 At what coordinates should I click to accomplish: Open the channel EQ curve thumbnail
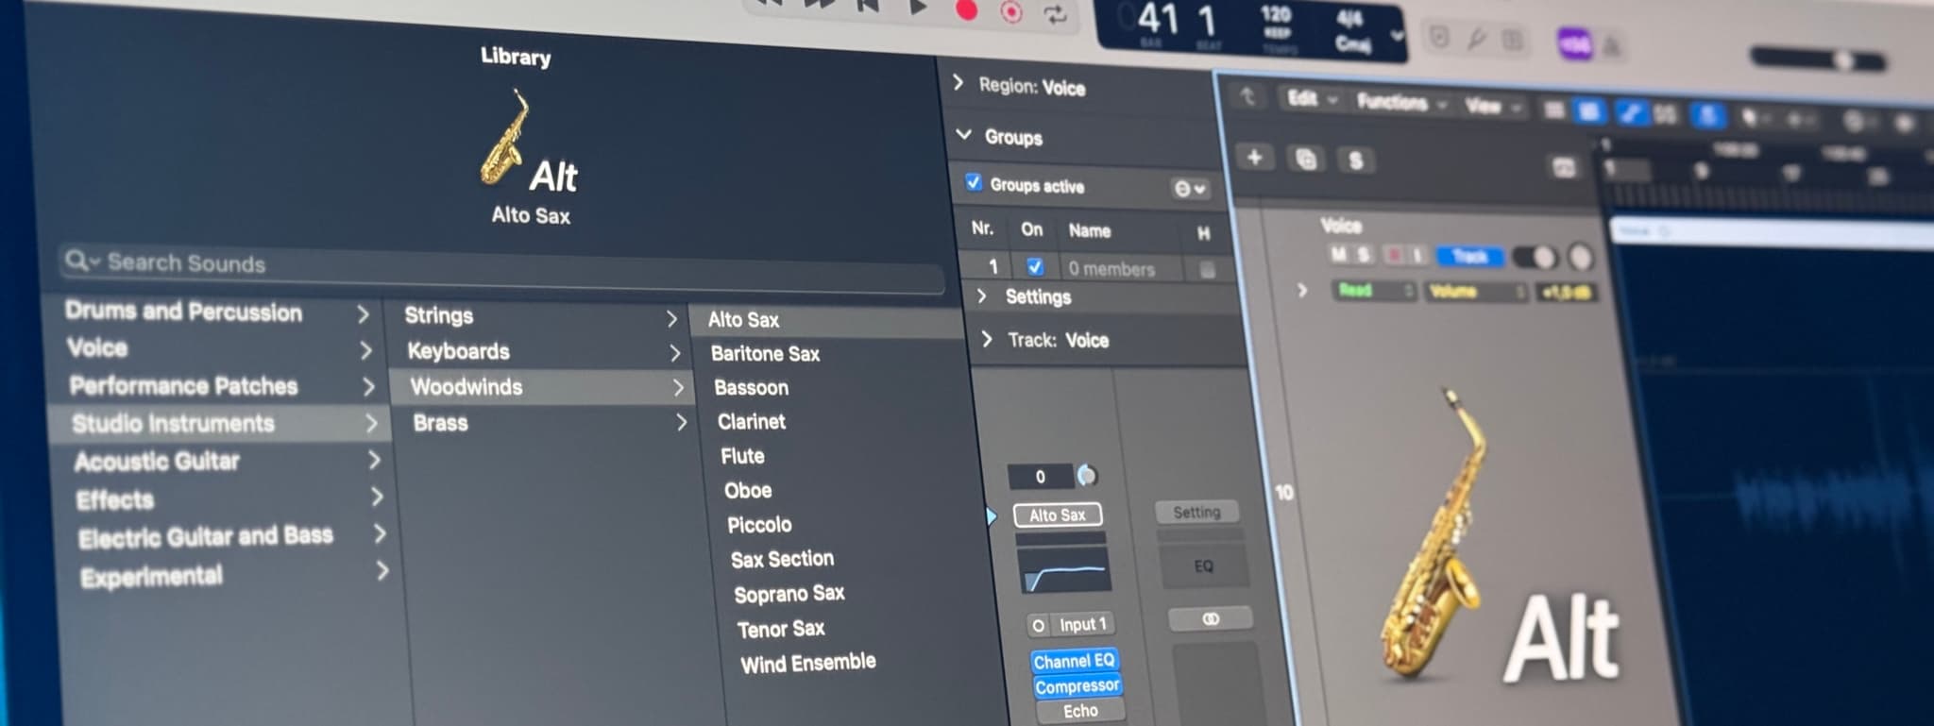click(x=1065, y=569)
